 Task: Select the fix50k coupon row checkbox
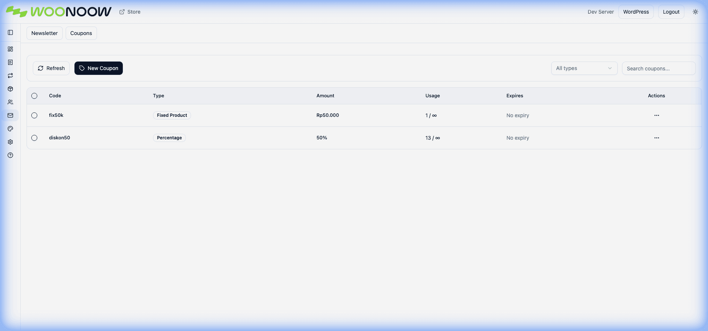pos(34,115)
